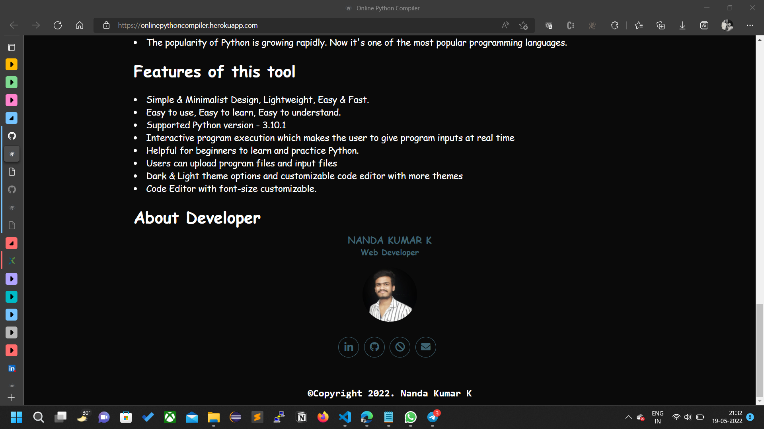Open site information via the lock icon
The height and width of the screenshot is (429, 764).
click(x=106, y=25)
